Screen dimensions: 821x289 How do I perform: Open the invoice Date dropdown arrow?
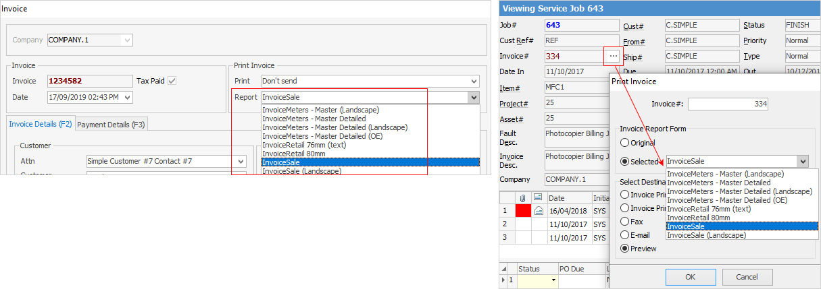[127, 98]
